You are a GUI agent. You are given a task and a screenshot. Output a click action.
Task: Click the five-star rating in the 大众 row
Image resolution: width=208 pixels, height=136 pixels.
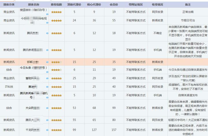(57, 108)
